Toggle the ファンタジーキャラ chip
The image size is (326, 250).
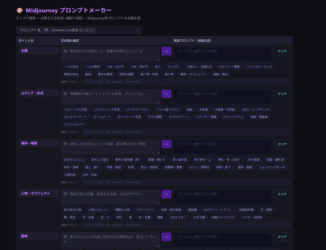pyautogui.click(x=259, y=67)
